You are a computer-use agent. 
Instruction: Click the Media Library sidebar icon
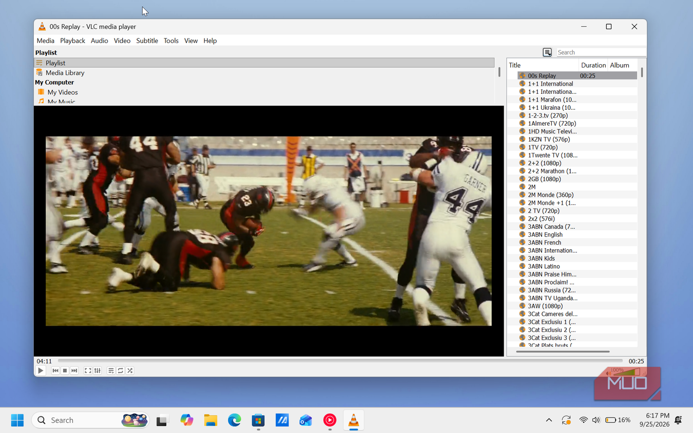[40, 73]
